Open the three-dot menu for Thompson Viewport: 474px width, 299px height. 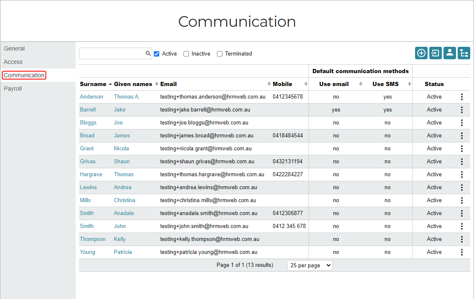coord(461,239)
